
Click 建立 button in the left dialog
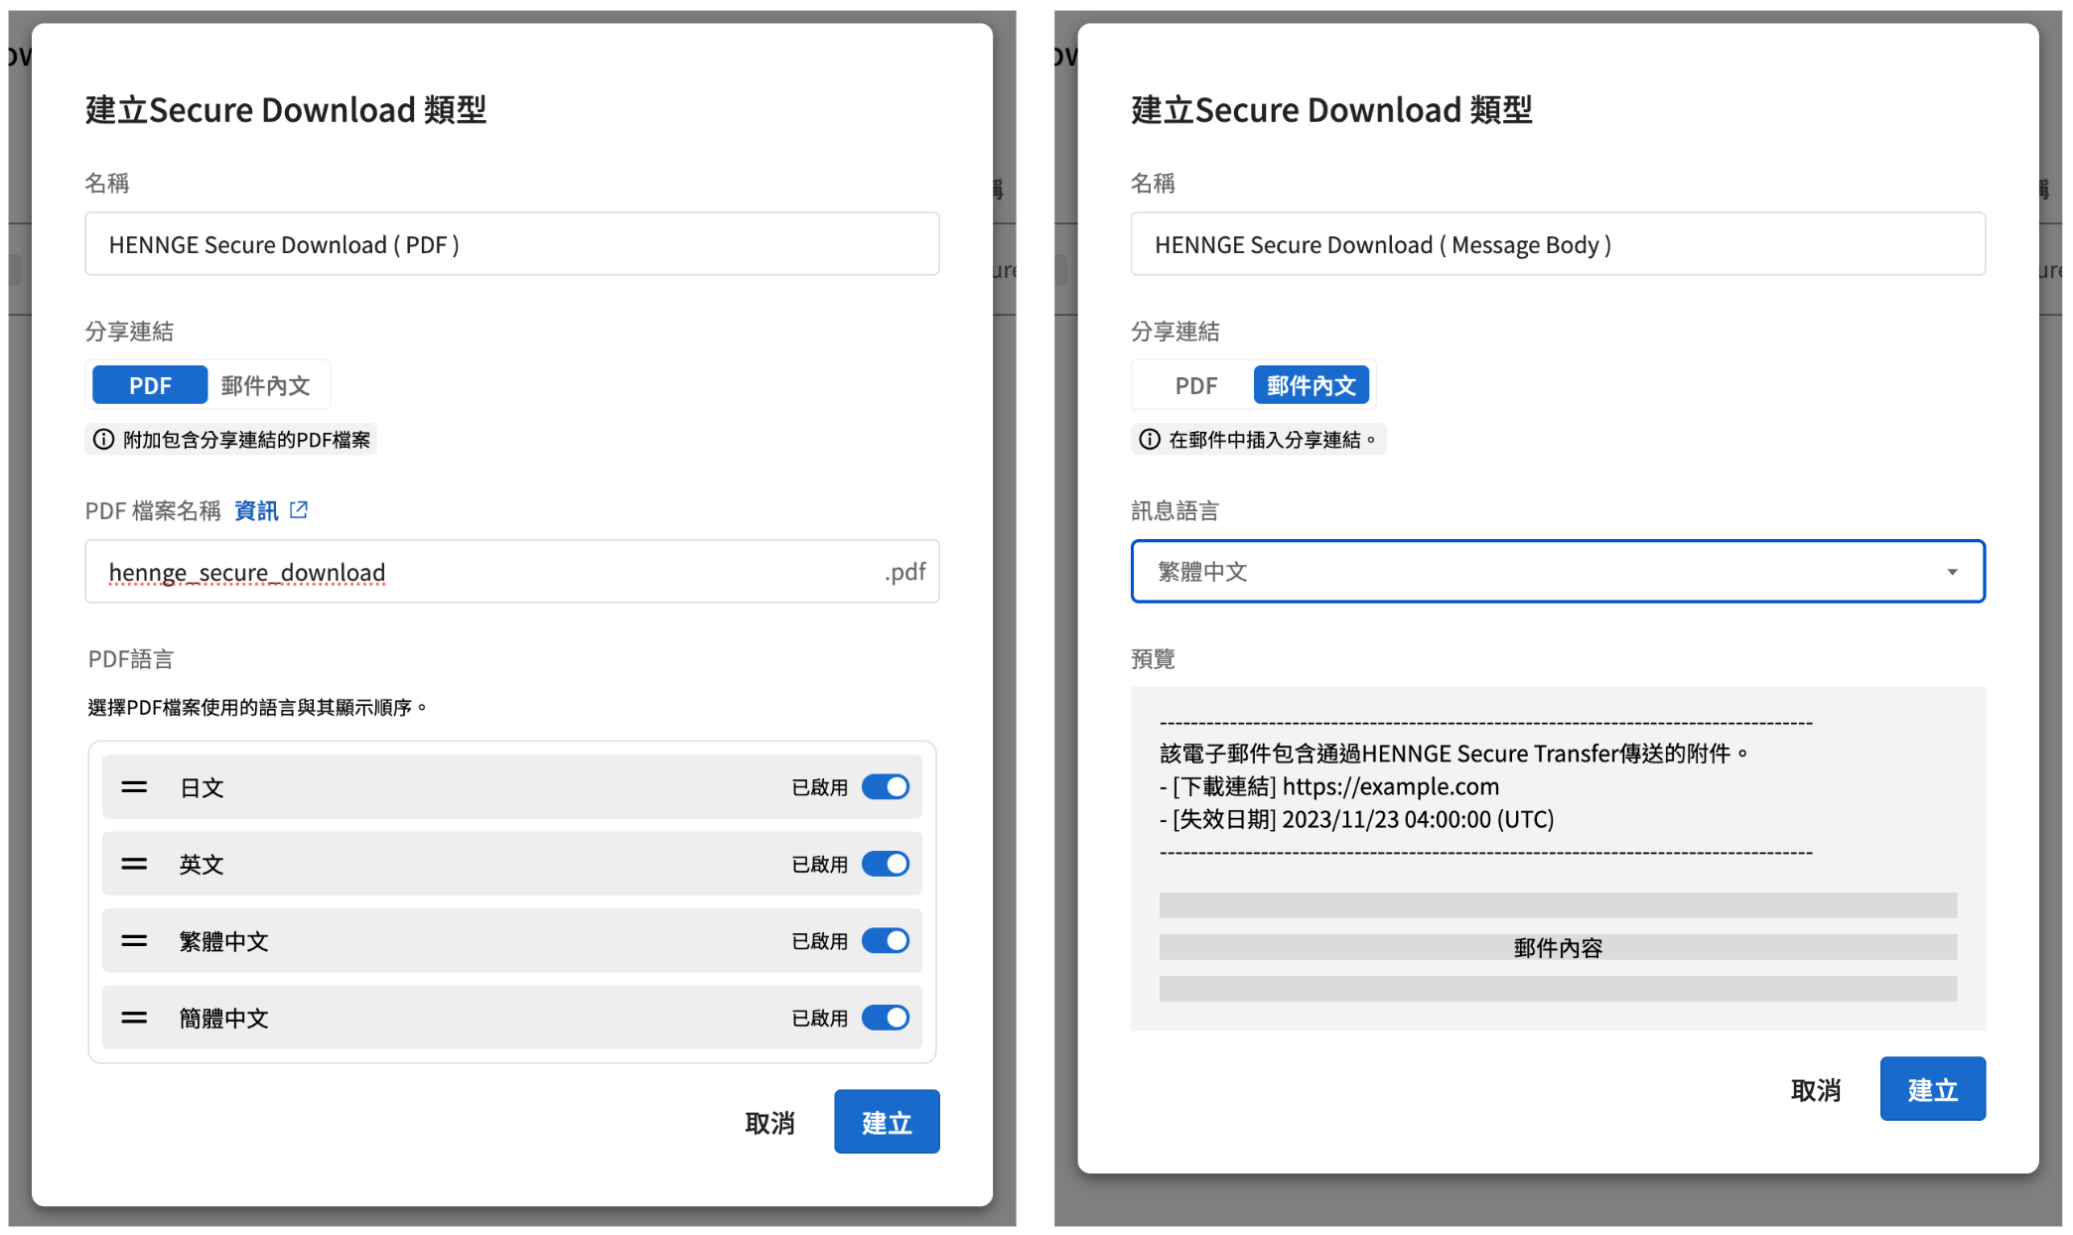pos(887,1122)
